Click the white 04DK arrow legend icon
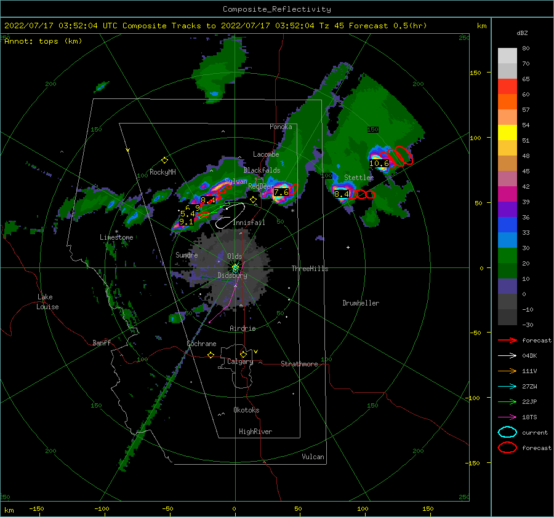554x517 pixels. 507,356
